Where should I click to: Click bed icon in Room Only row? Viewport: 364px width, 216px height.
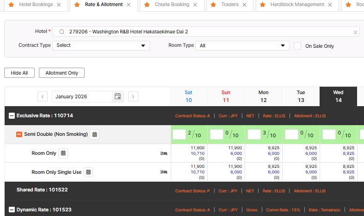[164, 153]
